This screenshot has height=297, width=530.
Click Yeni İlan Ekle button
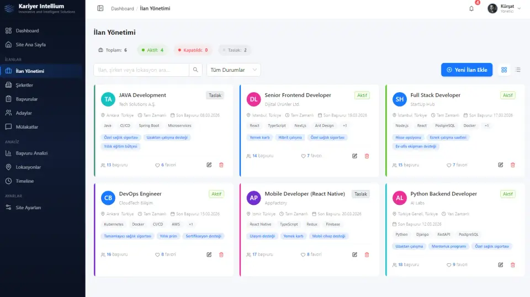(467, 70)
